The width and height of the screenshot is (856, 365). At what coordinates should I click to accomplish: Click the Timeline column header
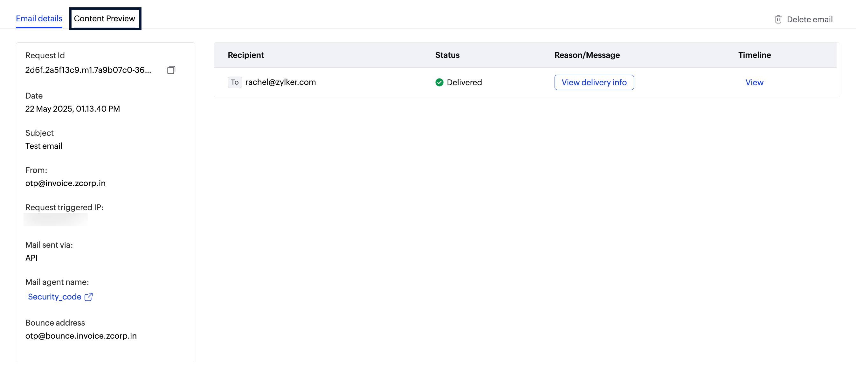754,55
